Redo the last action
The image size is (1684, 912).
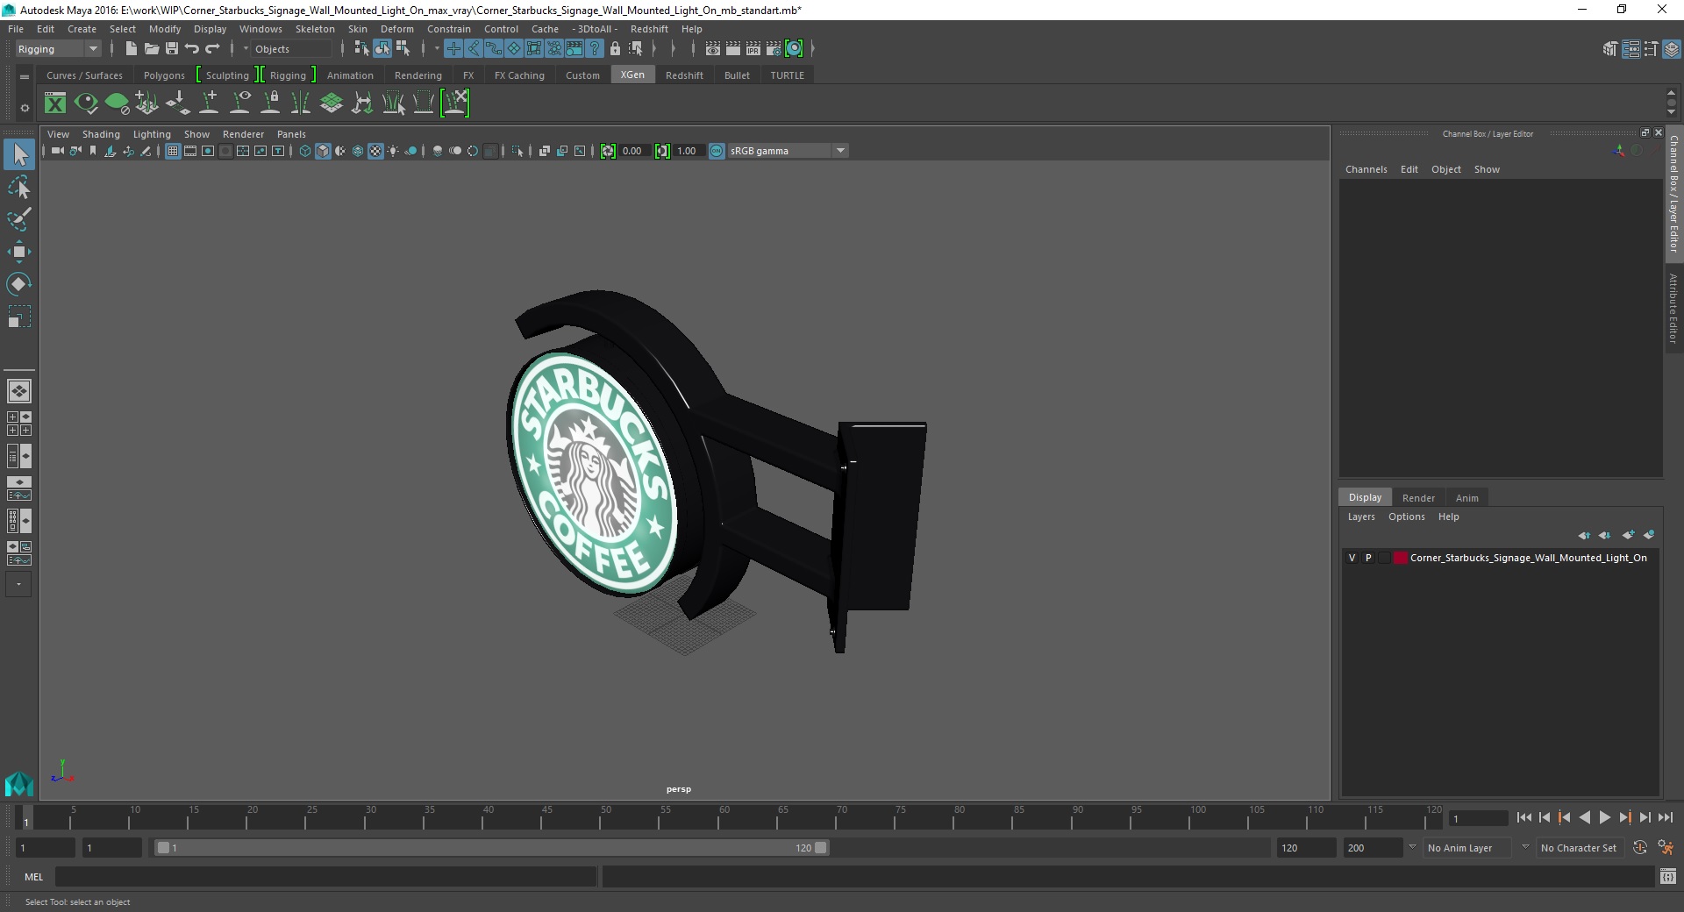click(x=212, y=49)
